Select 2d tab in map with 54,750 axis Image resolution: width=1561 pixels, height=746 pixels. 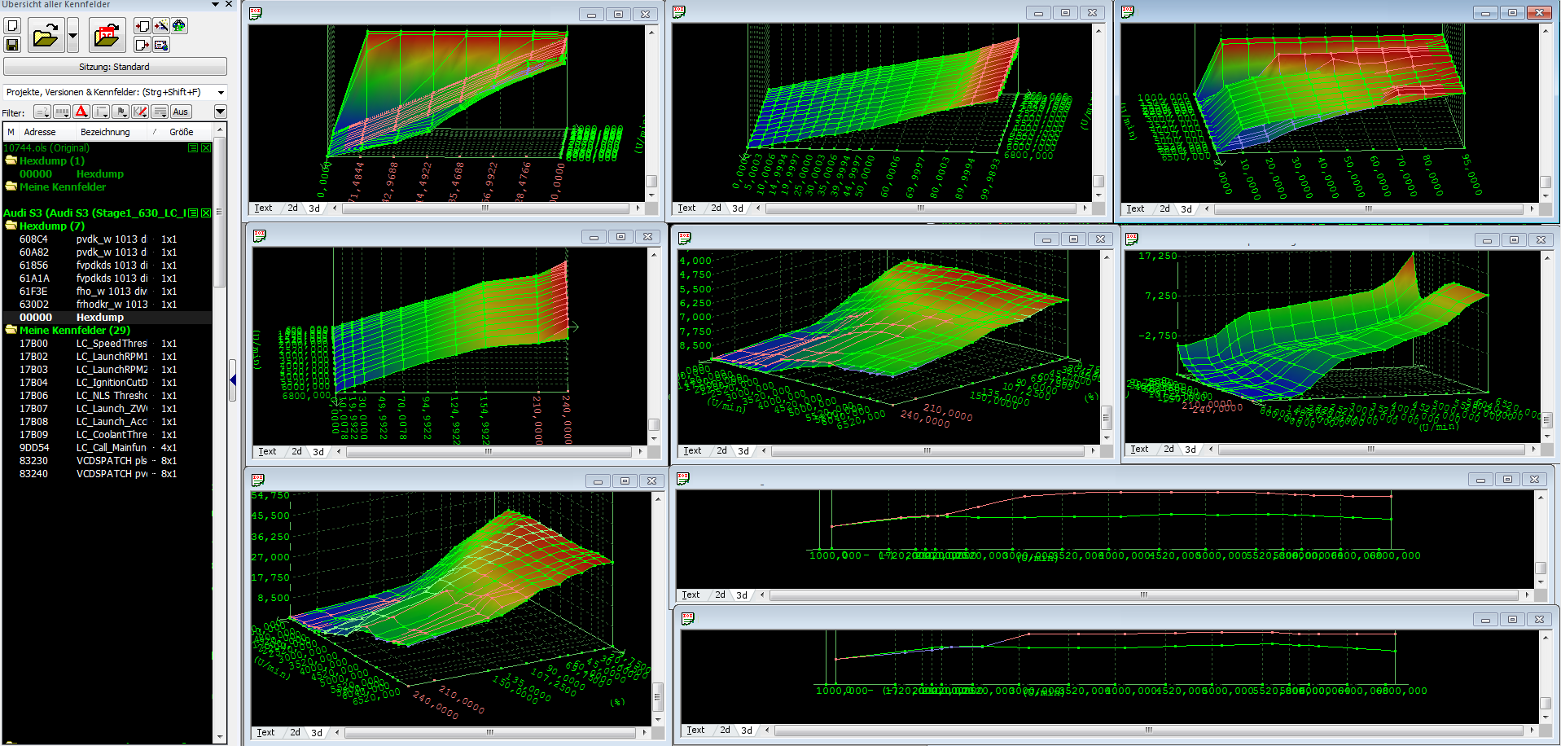(295, 733)
